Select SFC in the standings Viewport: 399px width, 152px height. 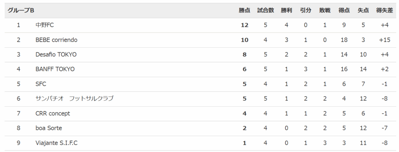click(41, 84)
